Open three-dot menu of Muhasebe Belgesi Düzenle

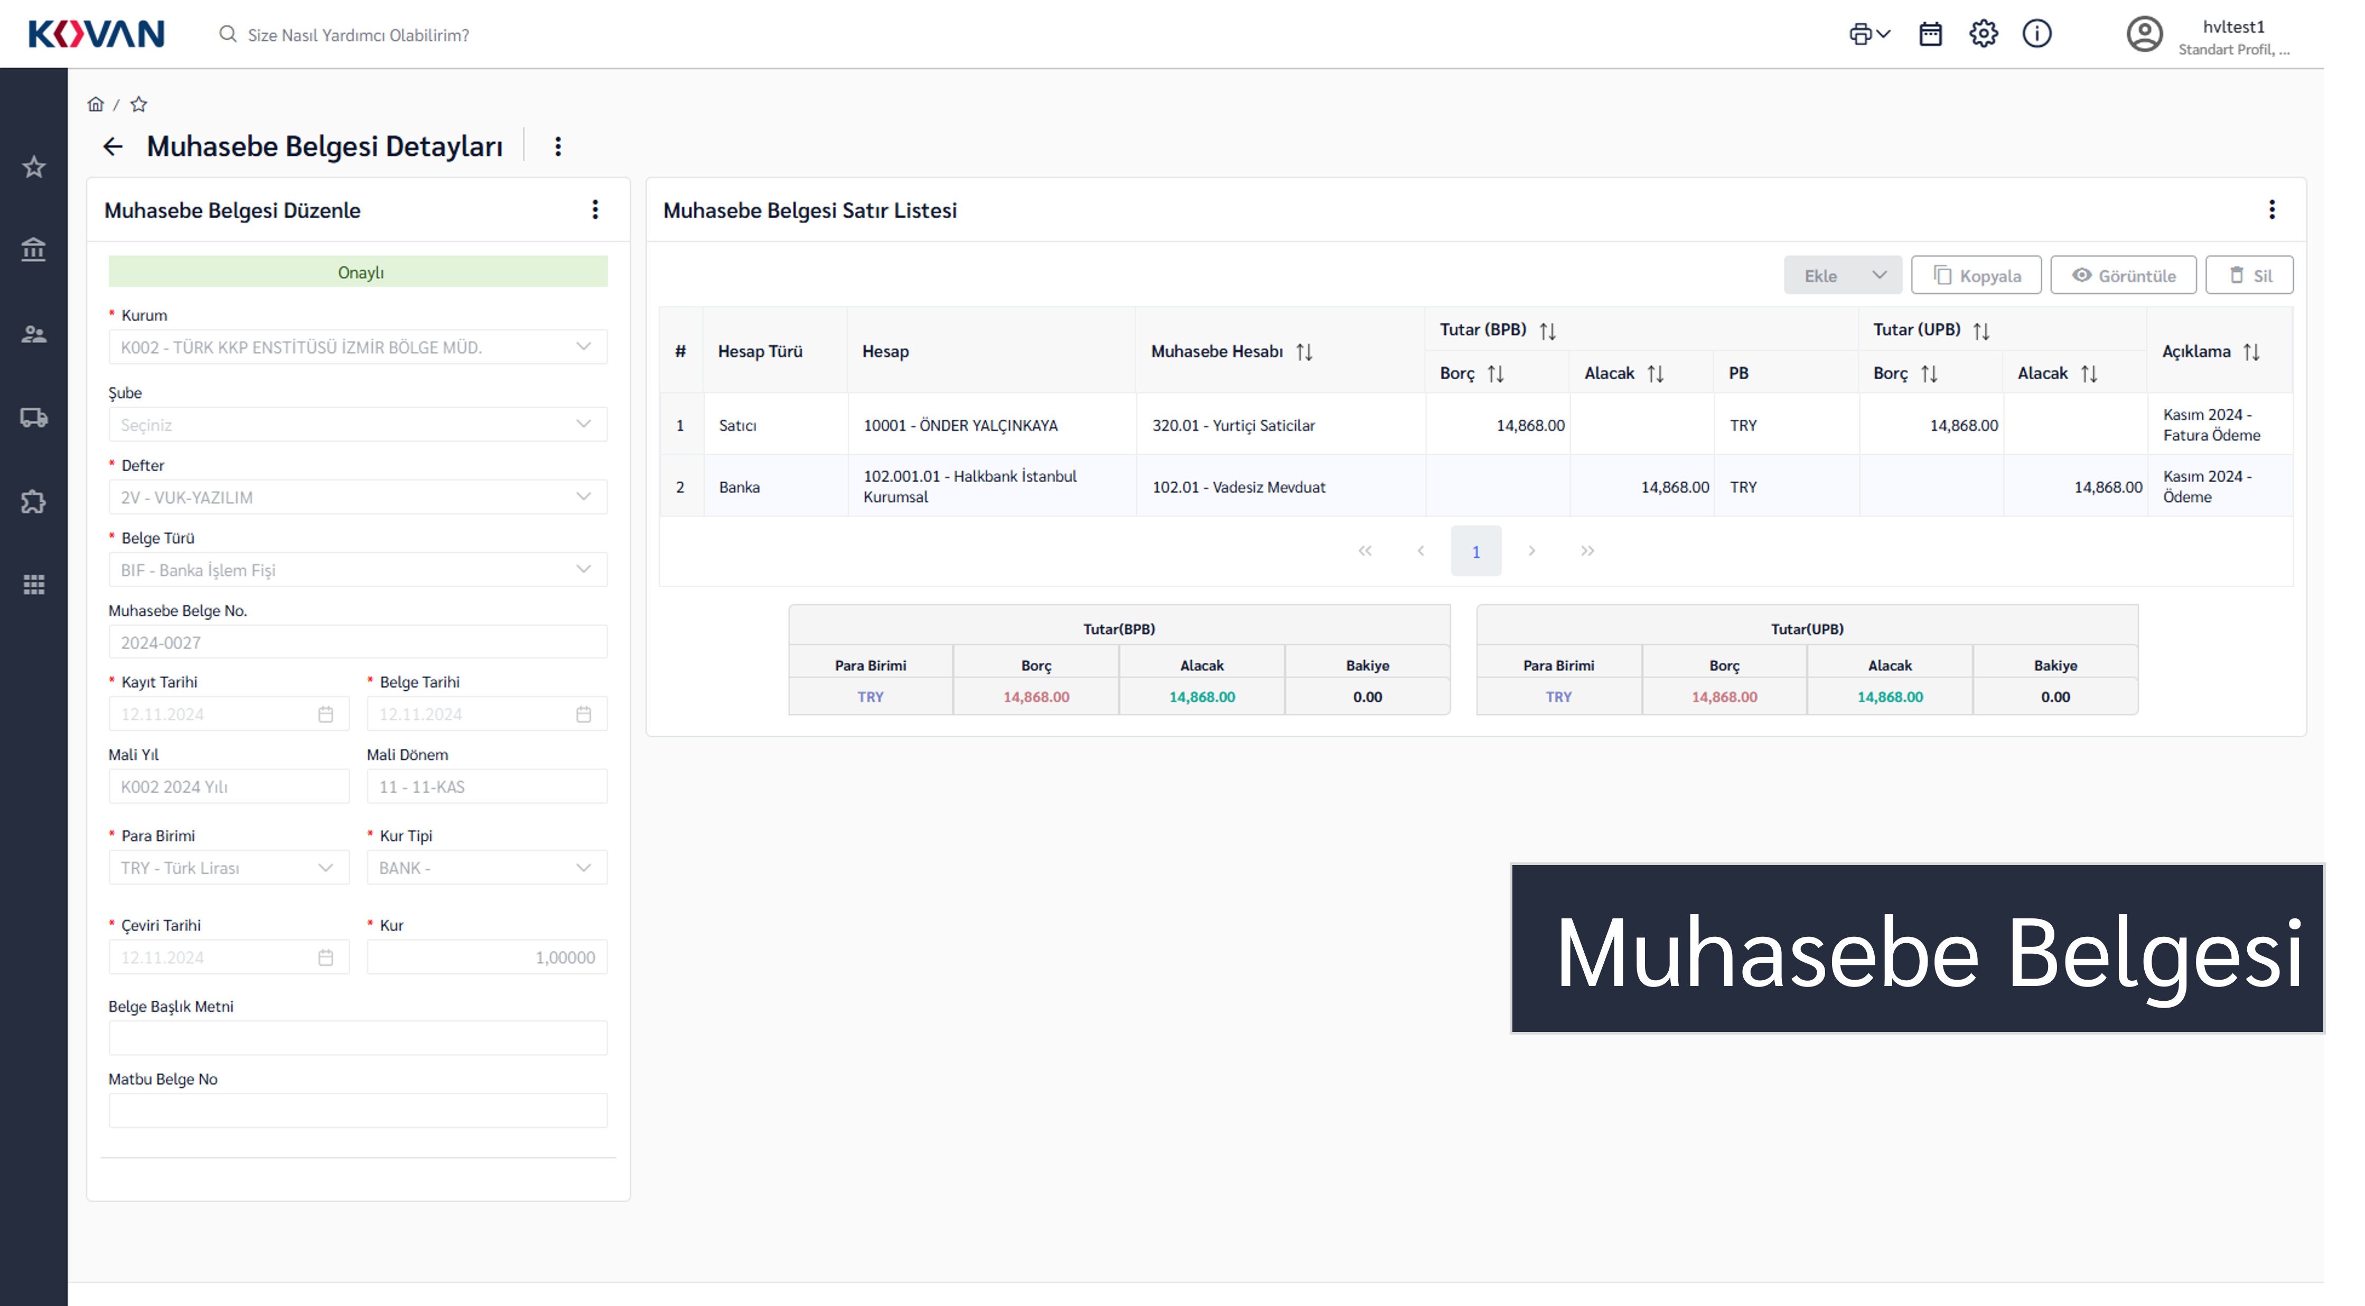(x=595, y=210)
